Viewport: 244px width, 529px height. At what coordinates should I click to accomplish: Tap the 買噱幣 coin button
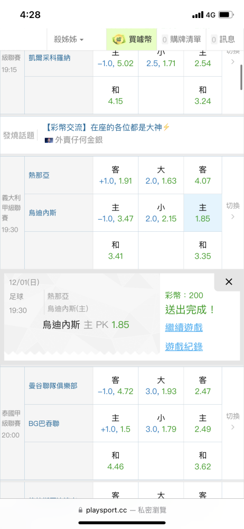(132, 40)
